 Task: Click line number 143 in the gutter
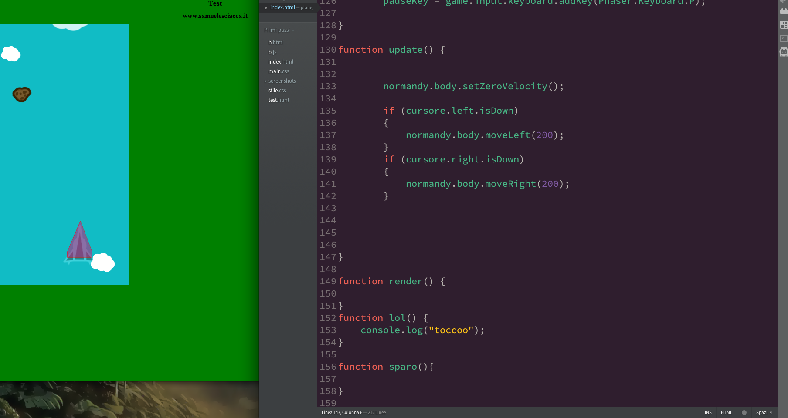coord(328,208)
